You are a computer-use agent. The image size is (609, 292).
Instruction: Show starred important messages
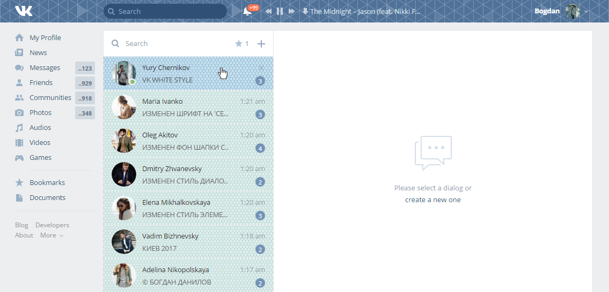(x=241, y=43)
